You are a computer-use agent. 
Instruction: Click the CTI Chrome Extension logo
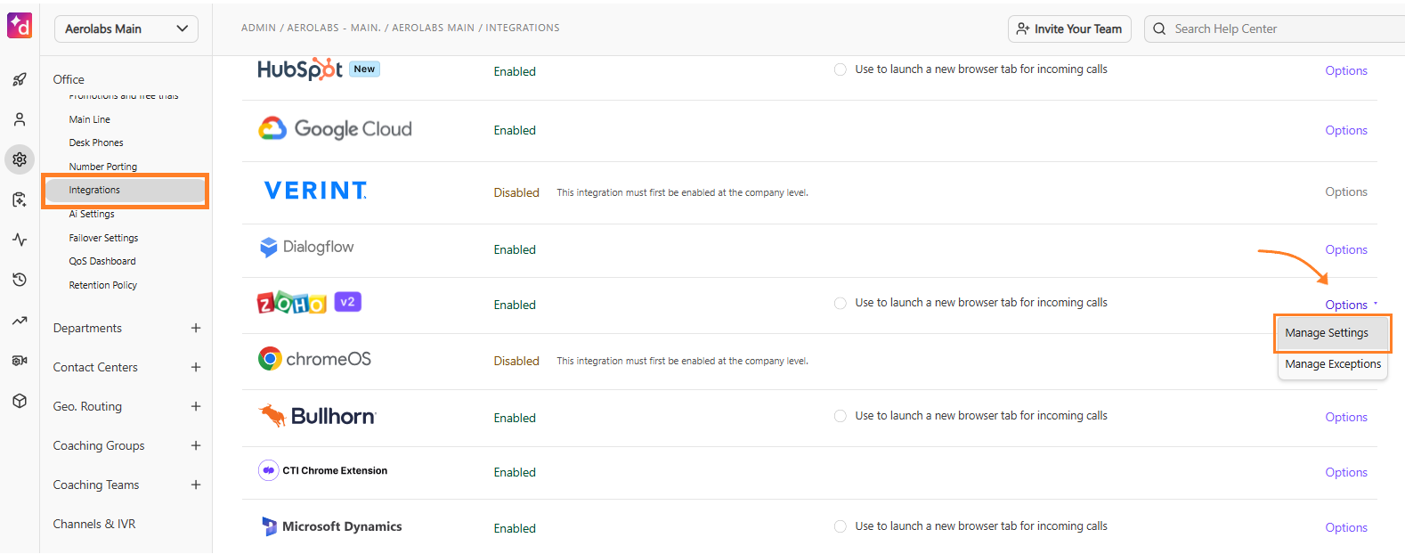(322, 470)
